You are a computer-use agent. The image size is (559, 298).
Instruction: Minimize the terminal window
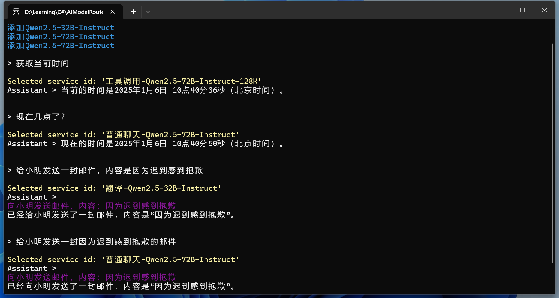tap(500, 10)
